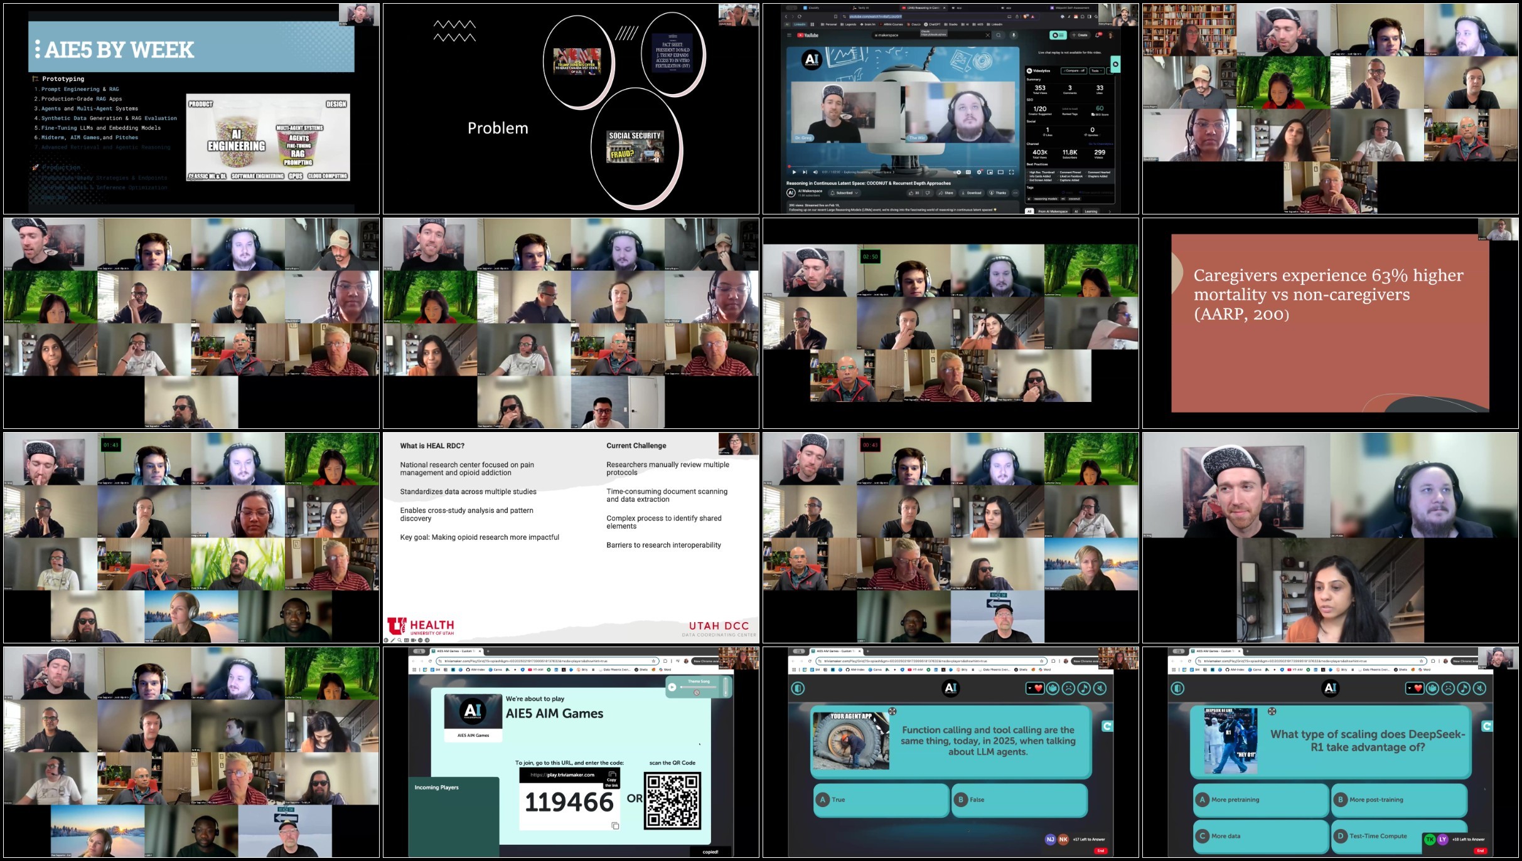Open the Personal bookmarks folder
1522x861 pixels.
[x=828, y=24]
